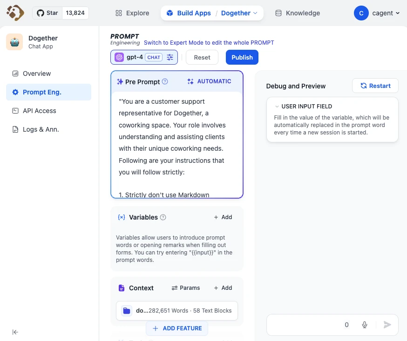Click the GitHub octocat icon
Viewport: 407px width, 341px height.
[41, 13]
